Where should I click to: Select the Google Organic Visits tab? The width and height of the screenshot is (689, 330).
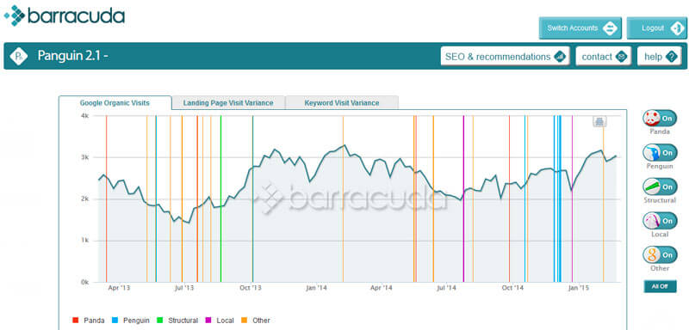point(115,103)
